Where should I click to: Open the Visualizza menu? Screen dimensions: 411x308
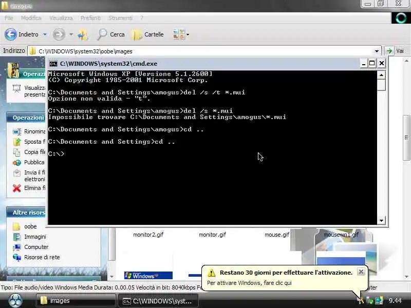(x=61, y=18)
